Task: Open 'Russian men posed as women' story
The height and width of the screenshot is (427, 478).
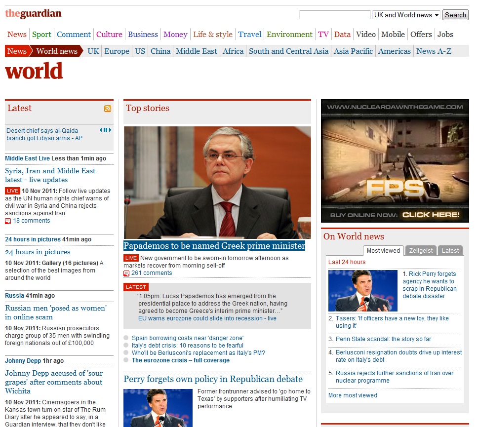Action: pyautogui.click(x=56, y=312)
